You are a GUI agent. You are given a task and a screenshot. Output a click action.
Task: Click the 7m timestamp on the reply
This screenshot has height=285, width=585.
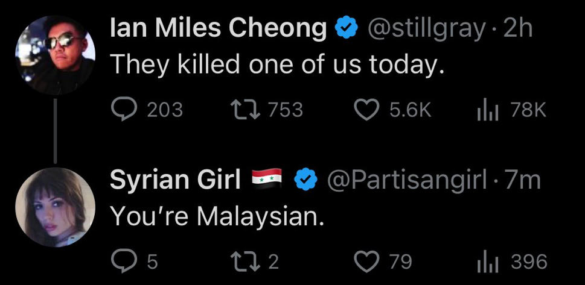click(523, 180)
